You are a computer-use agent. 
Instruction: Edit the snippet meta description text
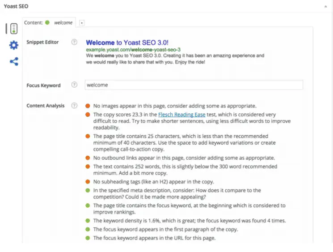[x=175, y=59]
